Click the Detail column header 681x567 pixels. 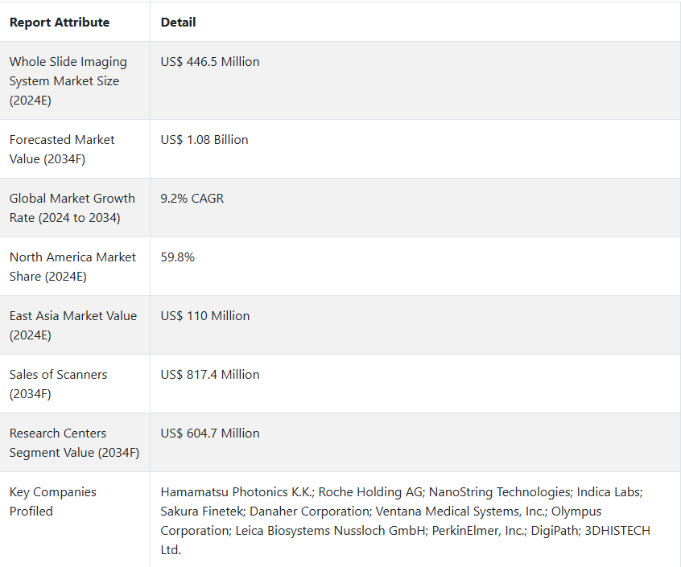pyautogui.click(x=178, y=23)
